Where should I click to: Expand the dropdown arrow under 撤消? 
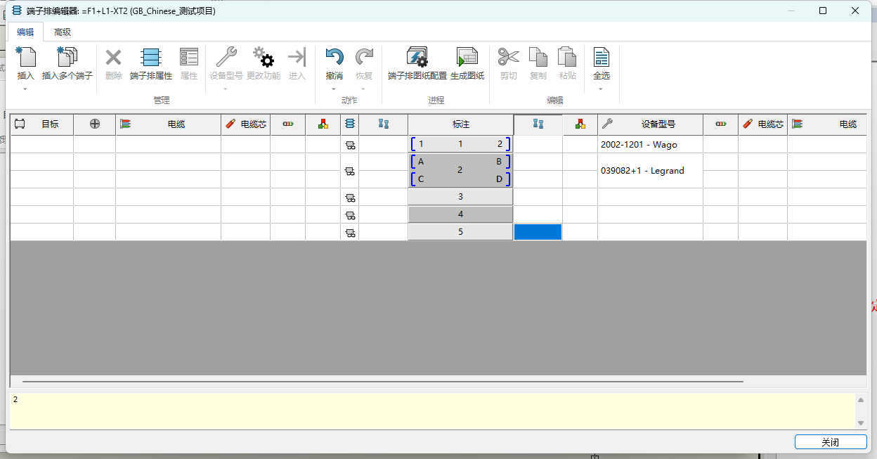pyautogui.click(x=334, y=89)
